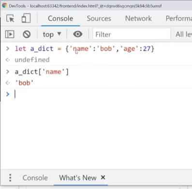Open the All levels dropdown
The image size is (192, 189).
[184, 34]
